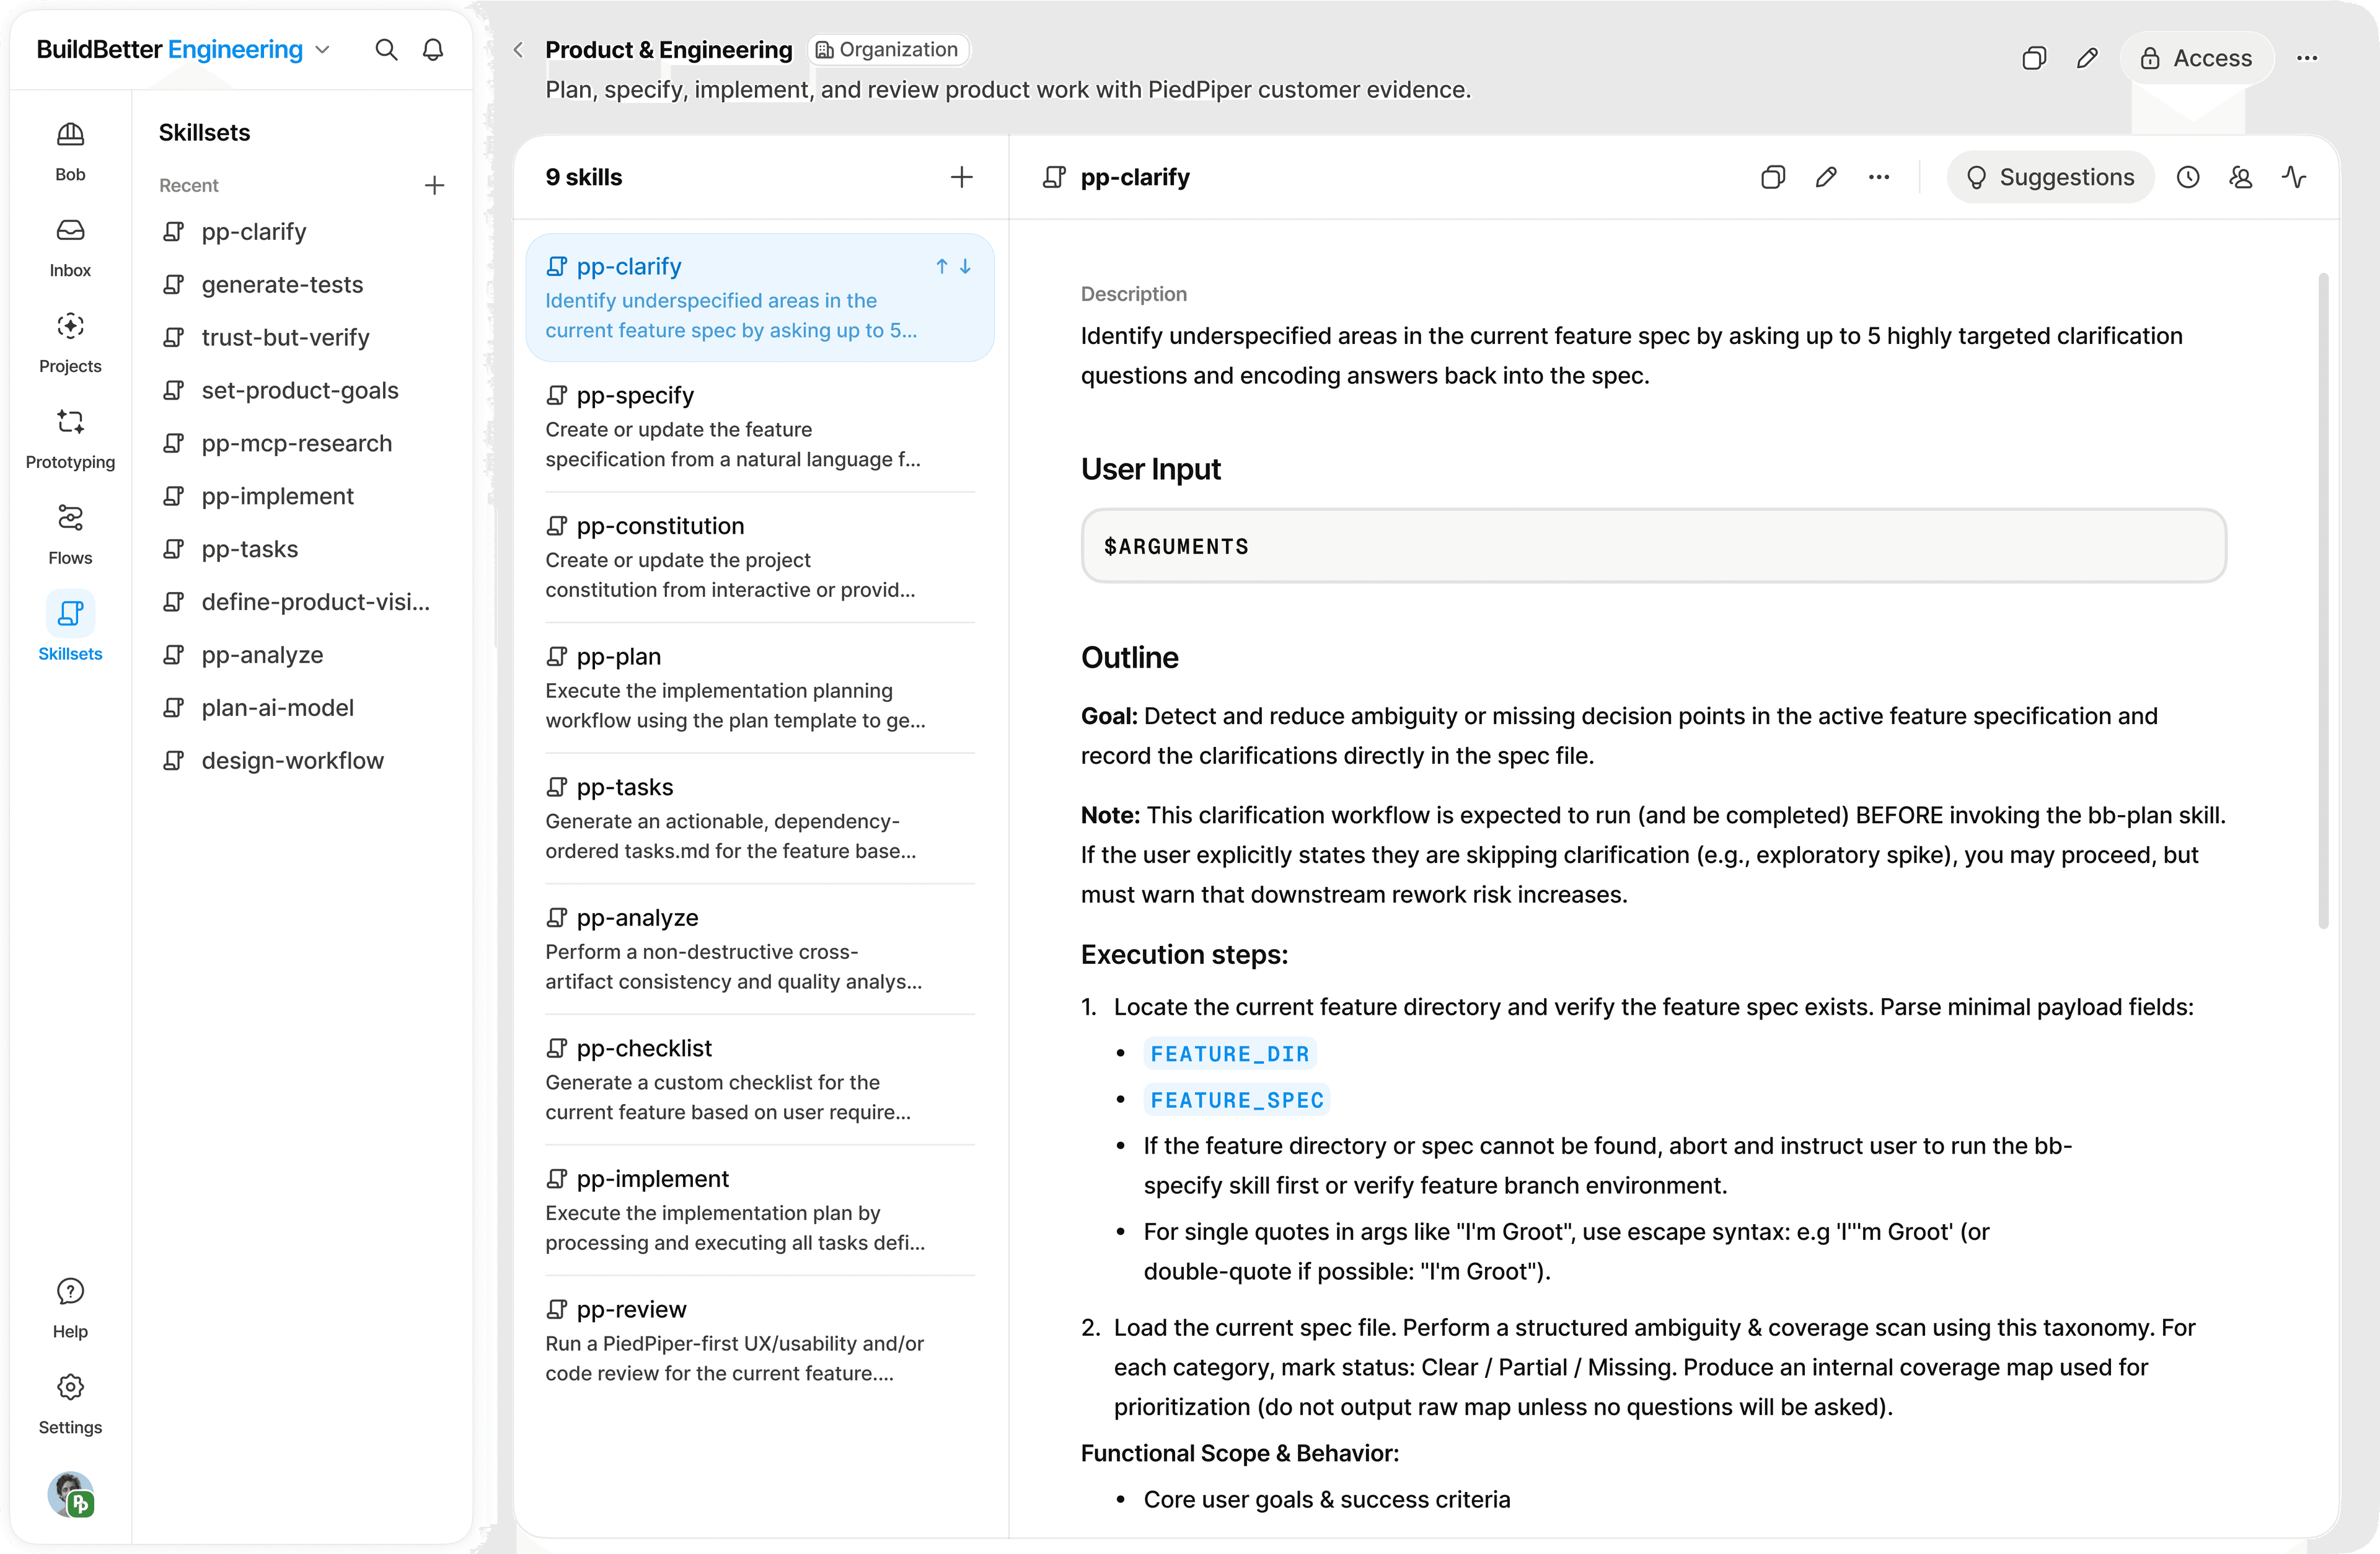Open the Inbox navigation item
Screen dimensions: 2380x1554
(x=70, y=248)
